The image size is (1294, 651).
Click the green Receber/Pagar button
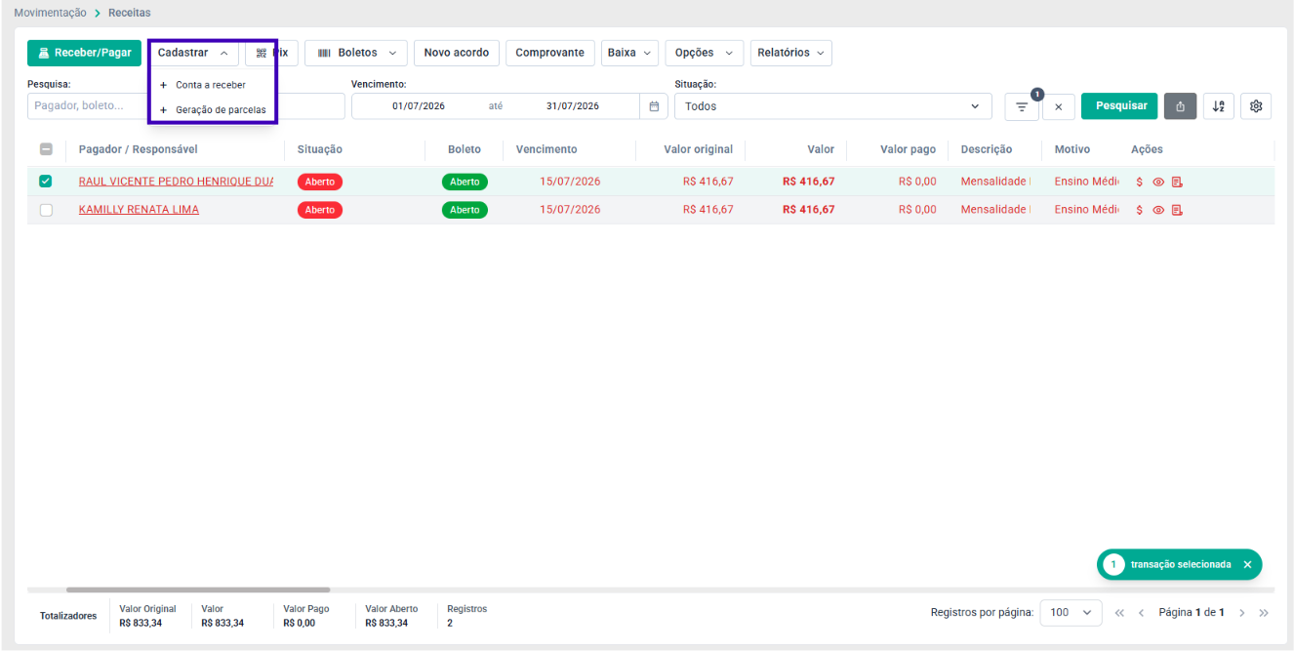click(85, 53)
